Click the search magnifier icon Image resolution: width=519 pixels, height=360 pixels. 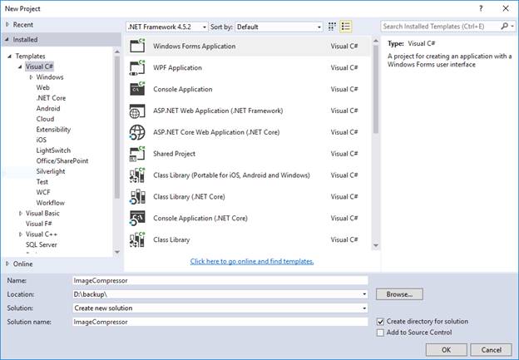point(504,26)
